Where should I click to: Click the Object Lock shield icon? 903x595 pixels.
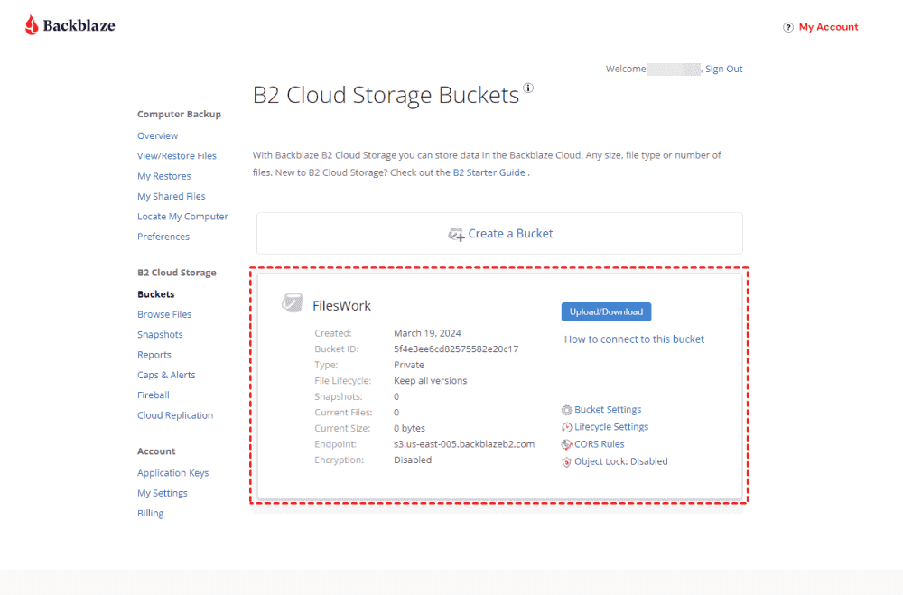click(566, 461)
